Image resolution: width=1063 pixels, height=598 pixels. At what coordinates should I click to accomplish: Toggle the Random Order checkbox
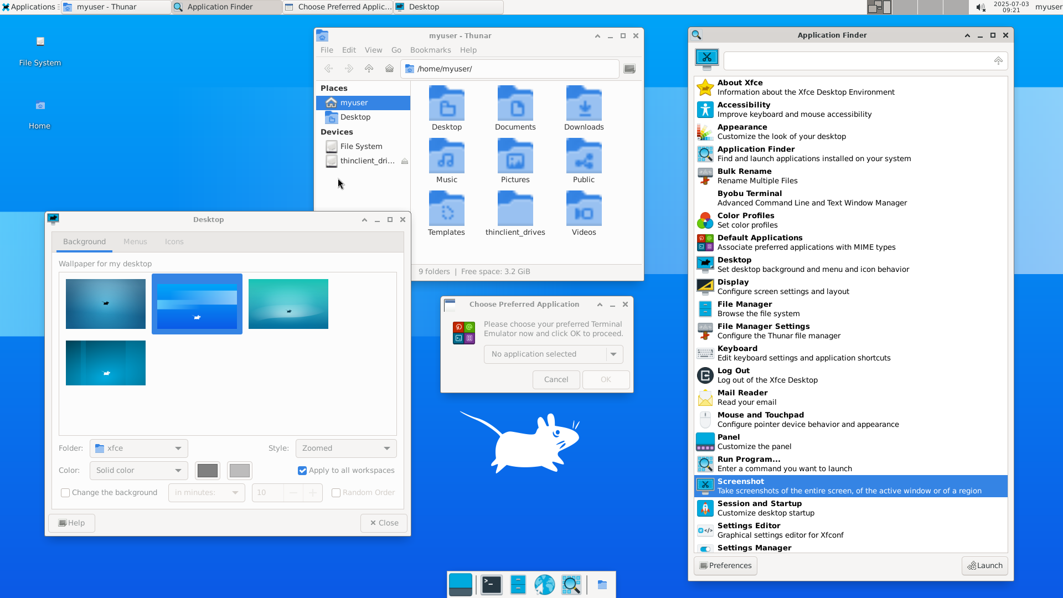tap(336, 493)
